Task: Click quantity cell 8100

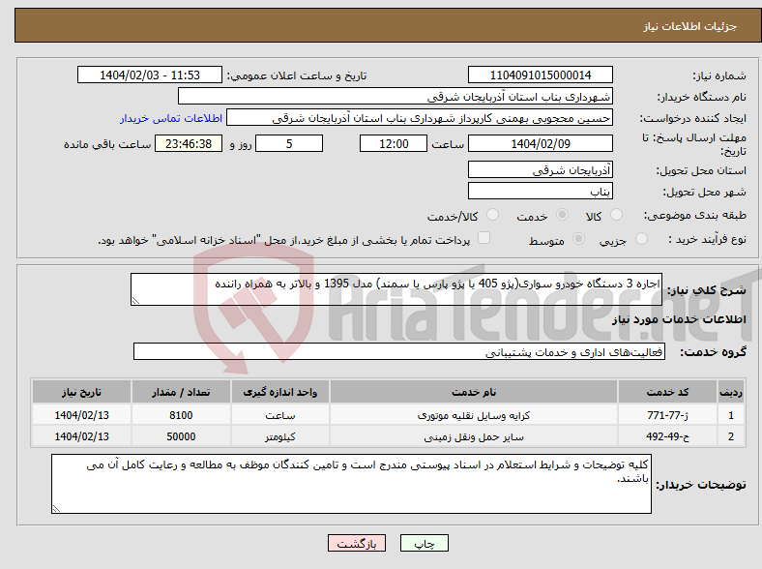Action: [x=181, y=415]
